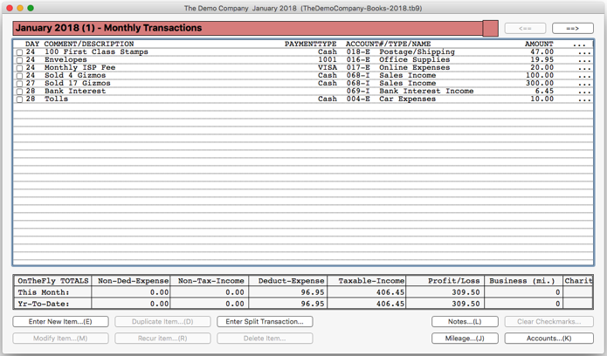Image resolution: width=607 pixels, height=356 pixels.
Task: Check the 100 First Class Stamps checkbox
Action: [x=19, y=52]
